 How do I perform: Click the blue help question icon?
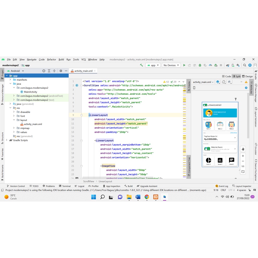[x=246, y=88]
